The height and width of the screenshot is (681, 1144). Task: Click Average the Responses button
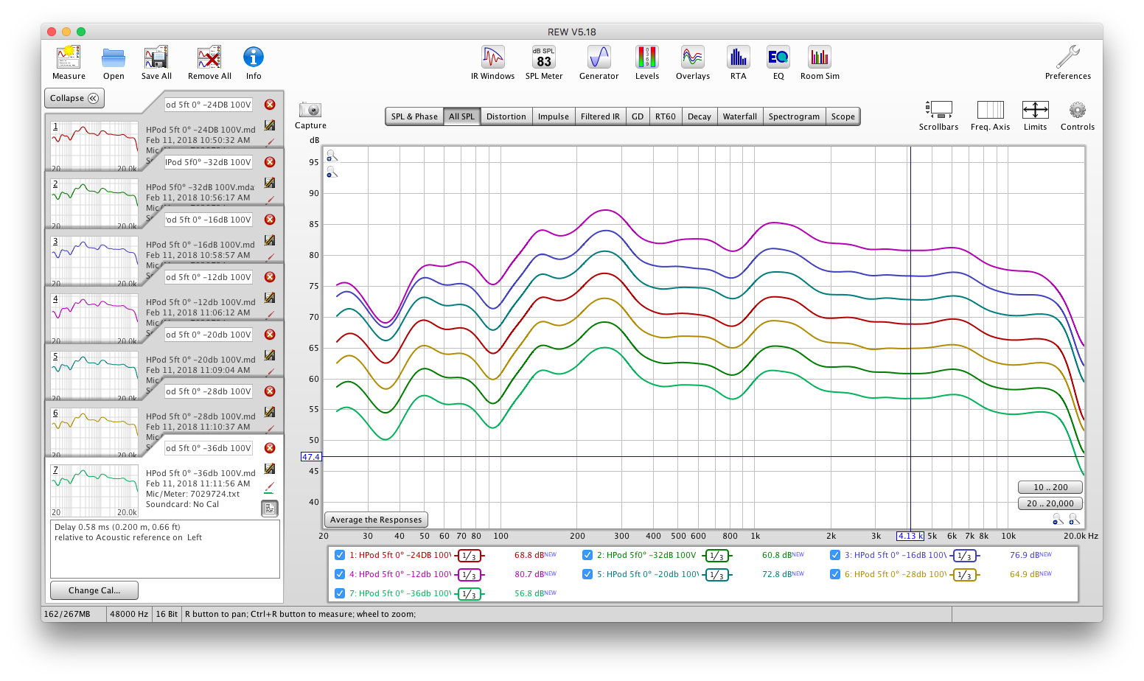(x=376, y=520)
